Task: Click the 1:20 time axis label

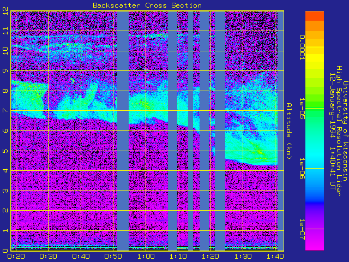Action: (210, 257)
